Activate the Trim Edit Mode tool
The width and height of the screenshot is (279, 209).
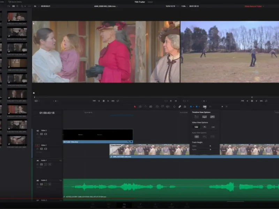140,107
